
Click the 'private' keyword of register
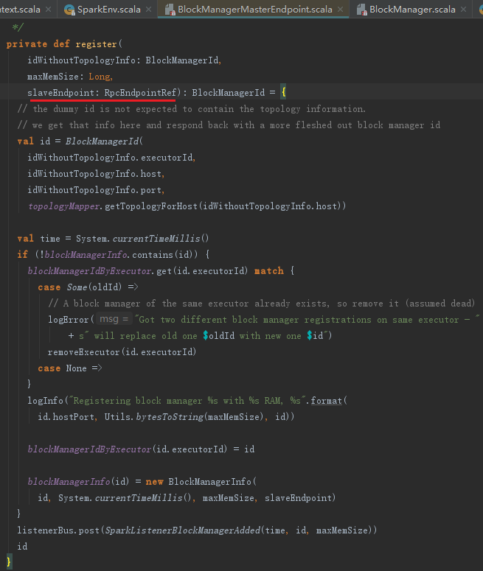pos(27,44)
